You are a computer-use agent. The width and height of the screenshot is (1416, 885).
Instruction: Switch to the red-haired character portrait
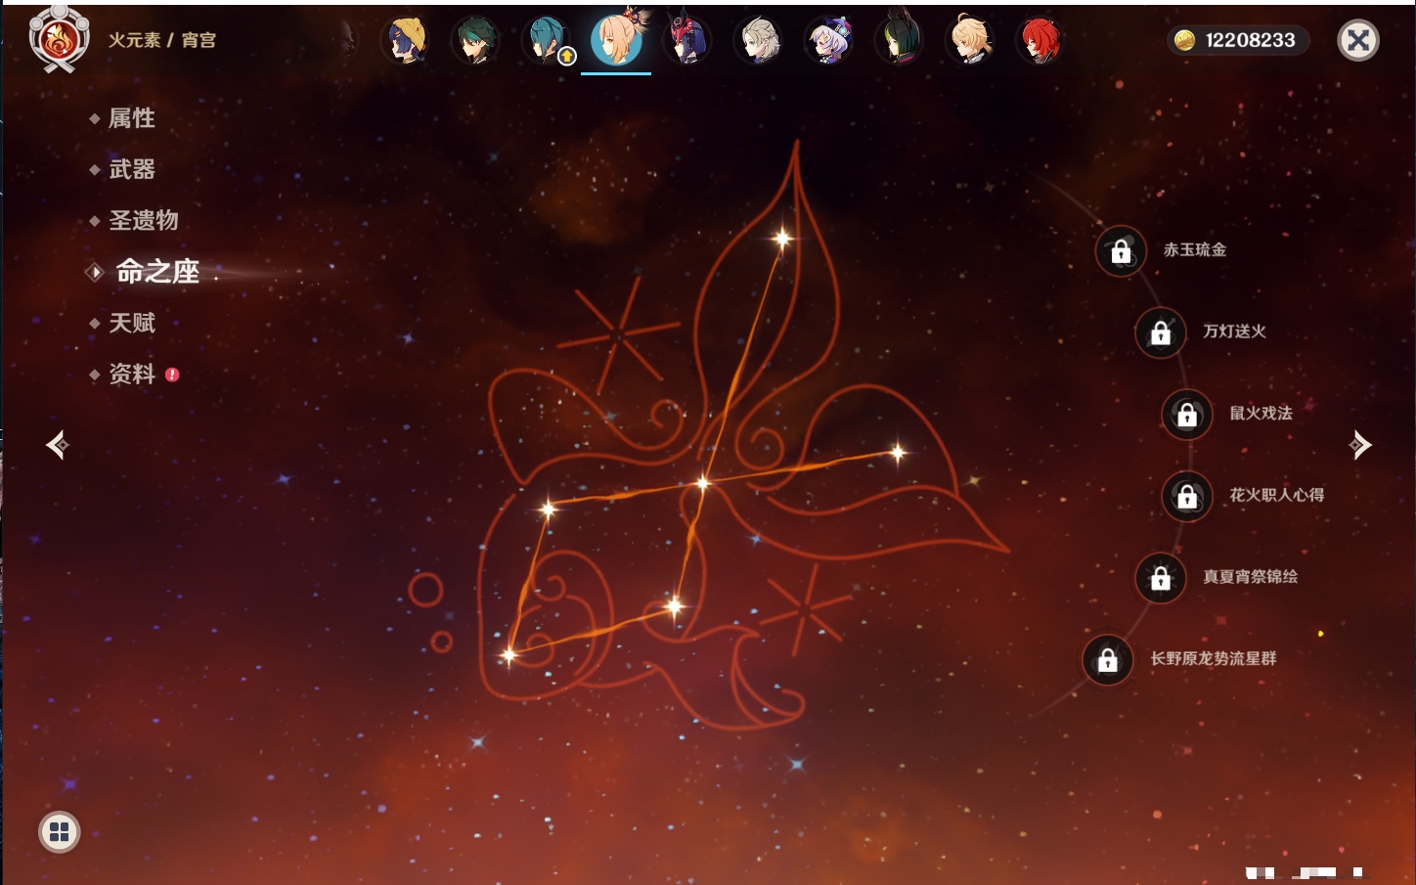[x=1040, y=41]
